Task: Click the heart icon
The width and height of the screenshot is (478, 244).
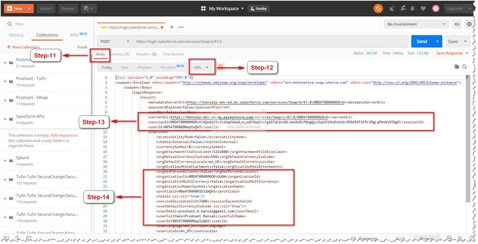Action: [423, 8]
